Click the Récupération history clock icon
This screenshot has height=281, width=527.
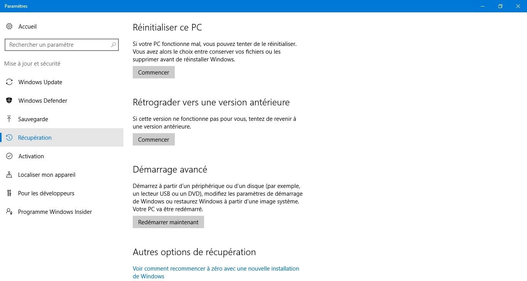(x=9, y=138)
